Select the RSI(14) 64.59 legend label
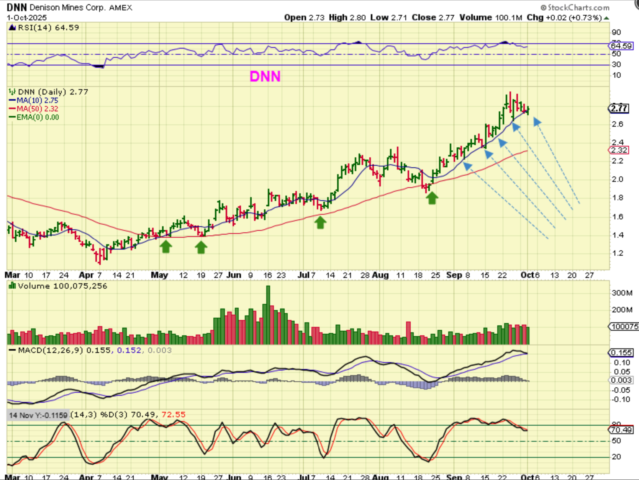 (x=48, y=28)
